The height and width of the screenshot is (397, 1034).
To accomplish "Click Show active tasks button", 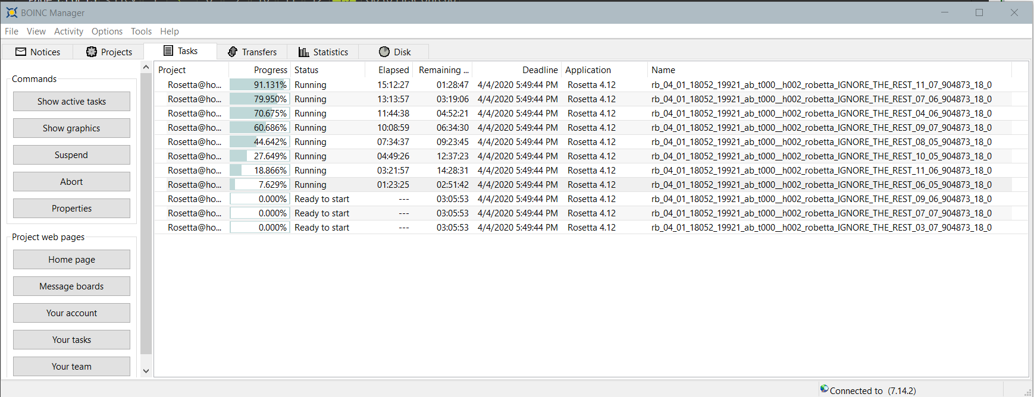I will (x=71, y=102).
